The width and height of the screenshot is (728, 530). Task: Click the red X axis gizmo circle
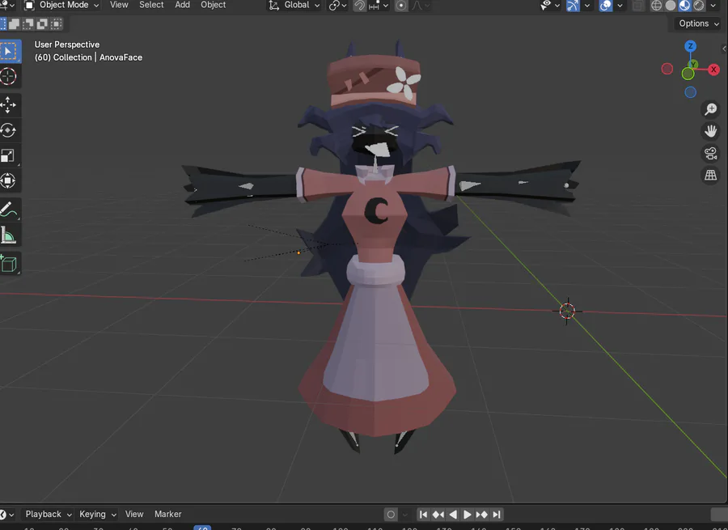pyautogui.click(x=713, y=70)
